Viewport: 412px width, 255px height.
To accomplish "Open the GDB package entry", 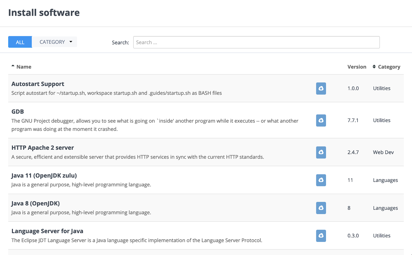I will point(18,112).
